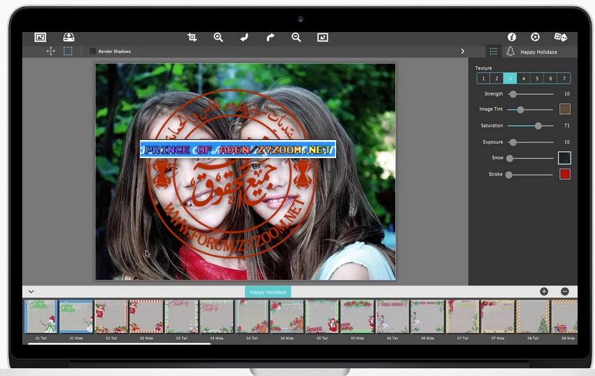The image size is (595, 376).
Task: Add preset with the plus icon
Action: coord(544,291)
